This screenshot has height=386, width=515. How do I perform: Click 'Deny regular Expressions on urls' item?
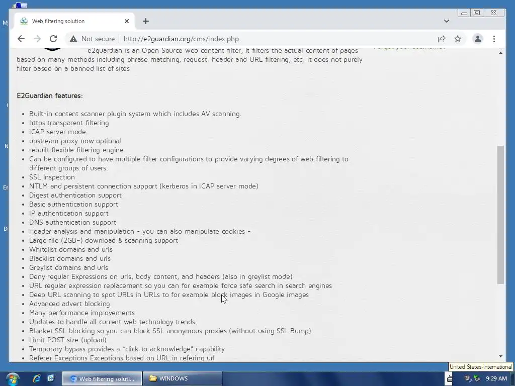(160, 276)
